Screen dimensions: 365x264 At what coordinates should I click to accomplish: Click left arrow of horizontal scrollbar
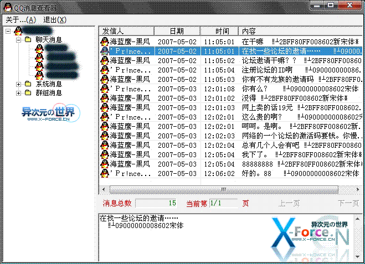[104, 189]
